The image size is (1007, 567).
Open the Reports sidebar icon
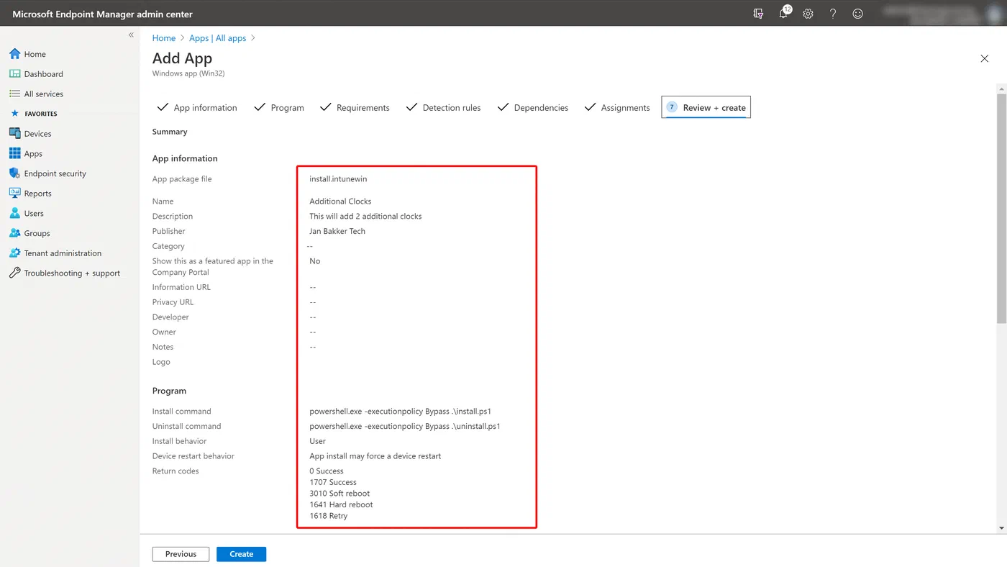[14, 193]
